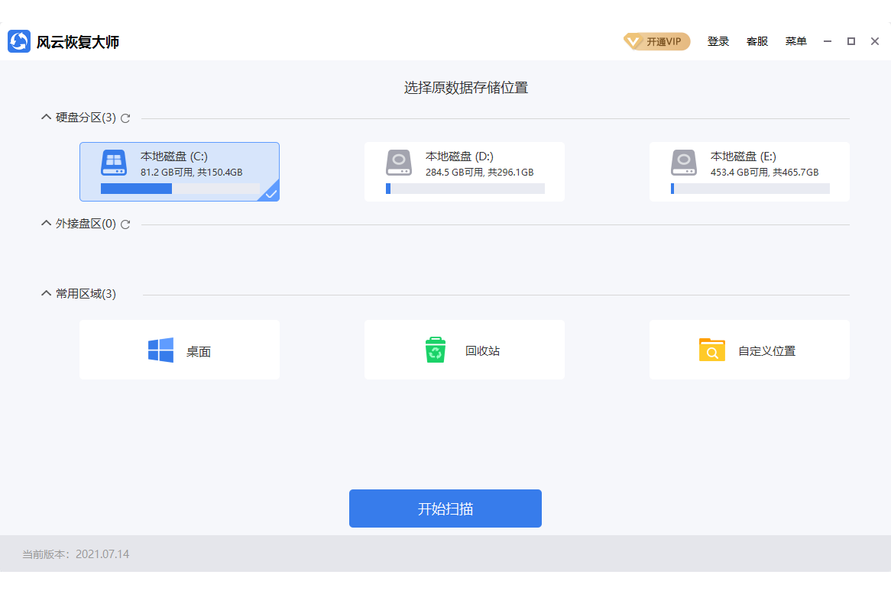891x594 pixels.
Task: Select the local disk C: drive icon
Action: pyautogui.click(x=114, y=163)
